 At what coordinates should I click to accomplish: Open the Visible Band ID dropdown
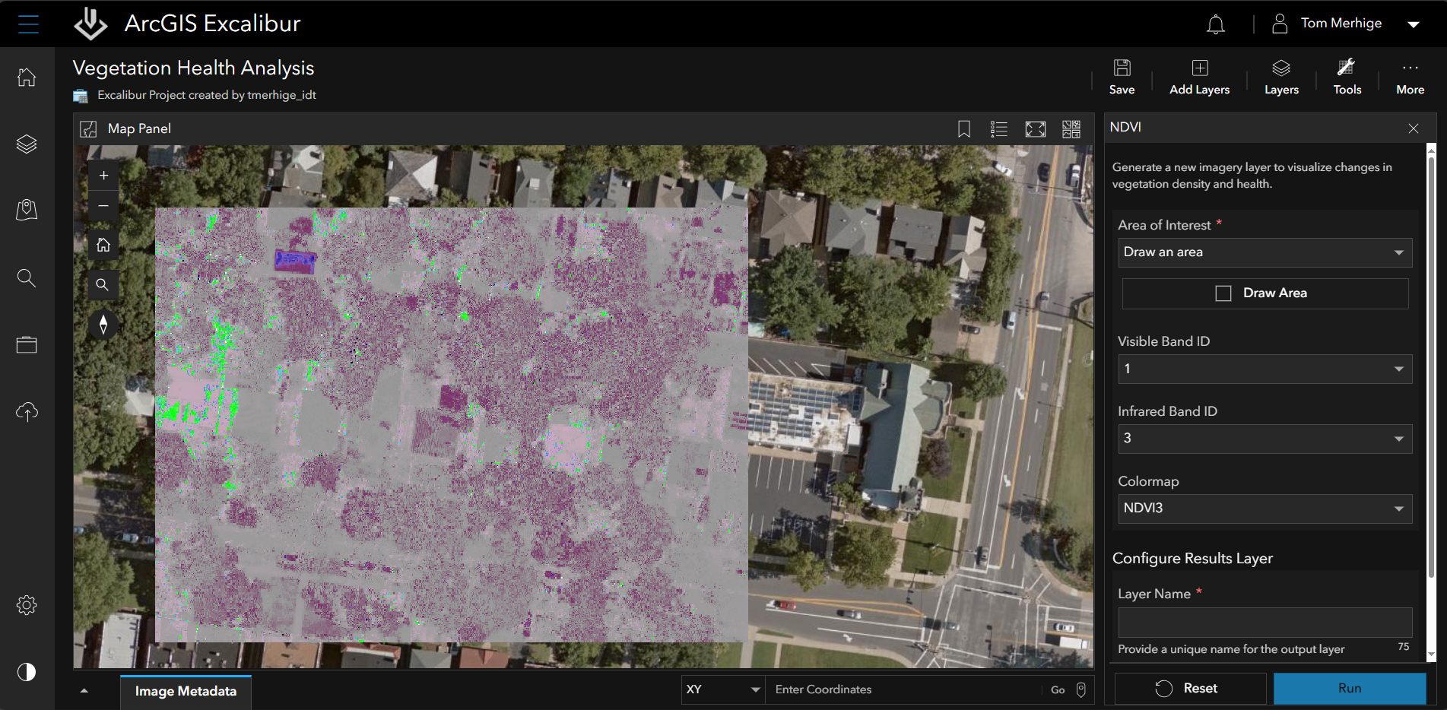(x=1265, y=369)
